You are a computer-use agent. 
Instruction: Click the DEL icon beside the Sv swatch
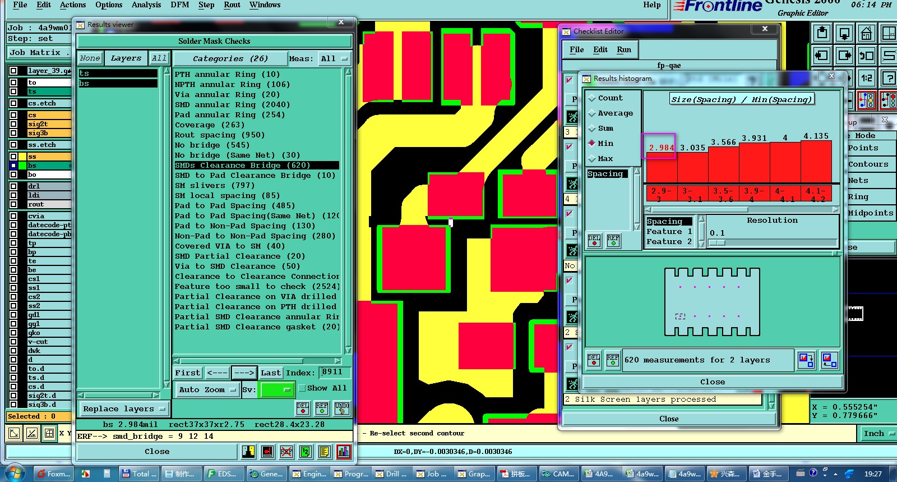tap(303, 408)
